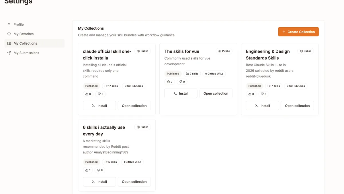This screenshot has width=344, height=194.
Task: Click 1 GitHub URLs tag on marketing collection
Action: pos(132,162)
